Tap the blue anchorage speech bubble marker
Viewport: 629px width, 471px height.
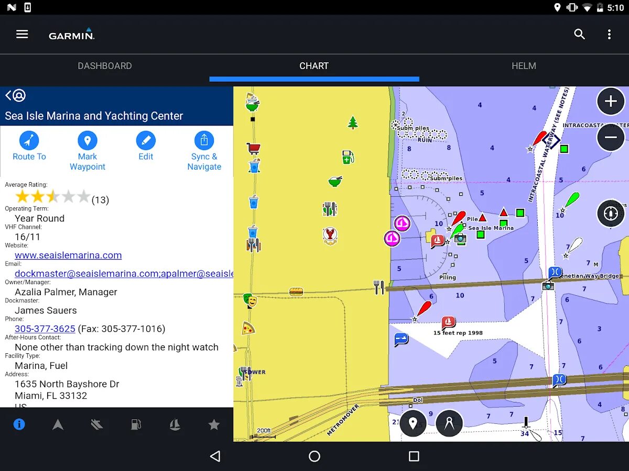[402, 340]
